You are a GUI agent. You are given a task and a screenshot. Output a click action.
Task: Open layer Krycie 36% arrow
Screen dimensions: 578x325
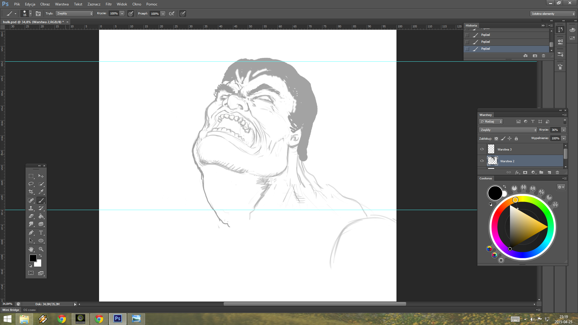pos(564,130)
